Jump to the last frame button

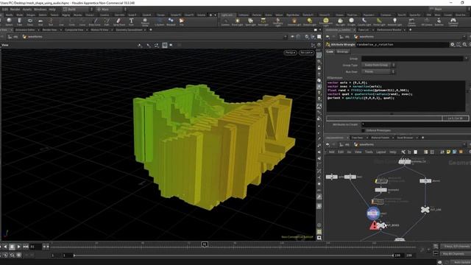pos(26,247)
